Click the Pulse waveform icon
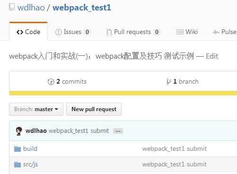The width and height of the screenshot is (237, 174). click(x=216, y=32)
